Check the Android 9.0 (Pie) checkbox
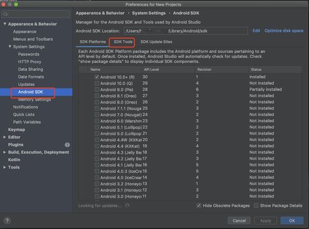This screenshot has width=309, height=229. 96,90
